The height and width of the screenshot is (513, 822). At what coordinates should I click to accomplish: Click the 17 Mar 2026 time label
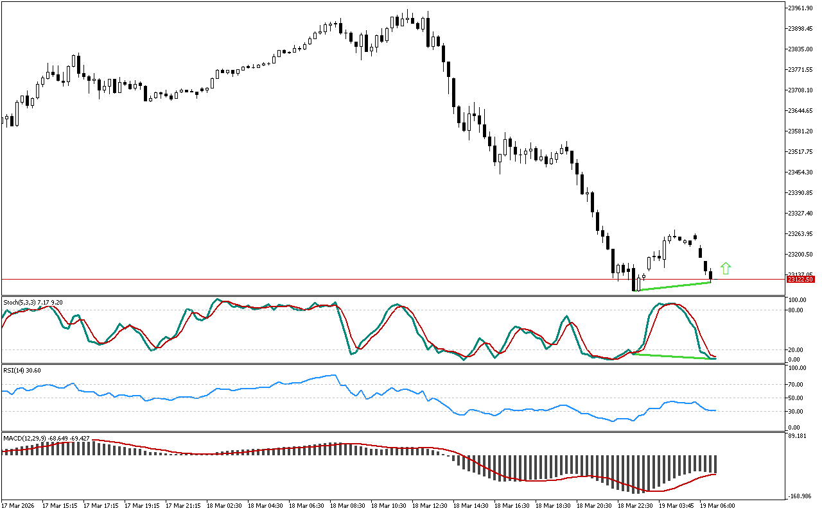coord(18,506)
